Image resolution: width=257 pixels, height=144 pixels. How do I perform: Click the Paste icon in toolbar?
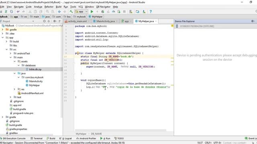(x=41, y=12)
